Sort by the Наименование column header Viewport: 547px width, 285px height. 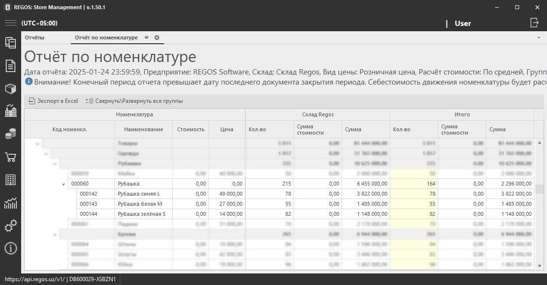[143, 129]
